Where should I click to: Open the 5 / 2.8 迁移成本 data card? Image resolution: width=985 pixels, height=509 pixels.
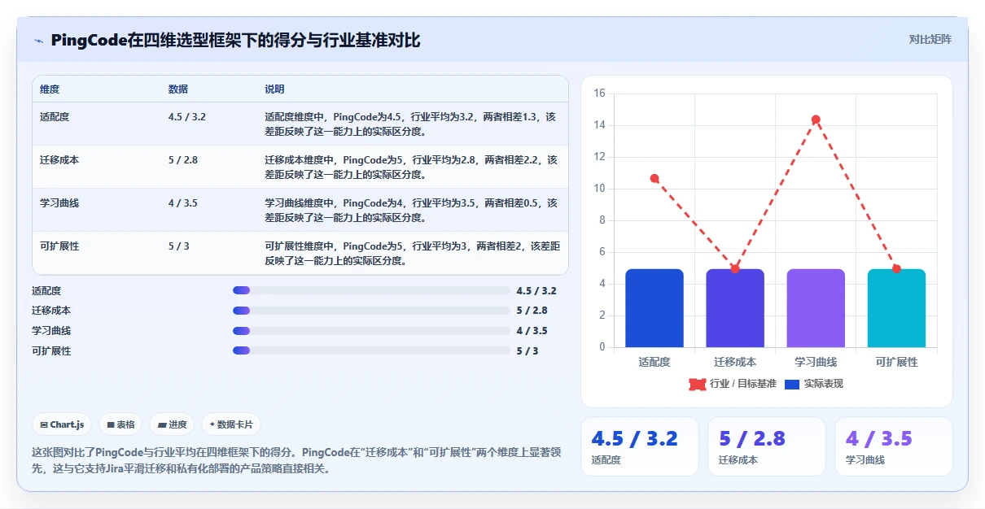click(766, 446)
